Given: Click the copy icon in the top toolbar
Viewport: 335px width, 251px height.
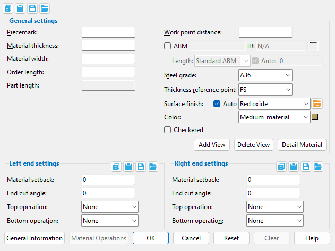Looking at the screenshot, I should pos(8,8).
